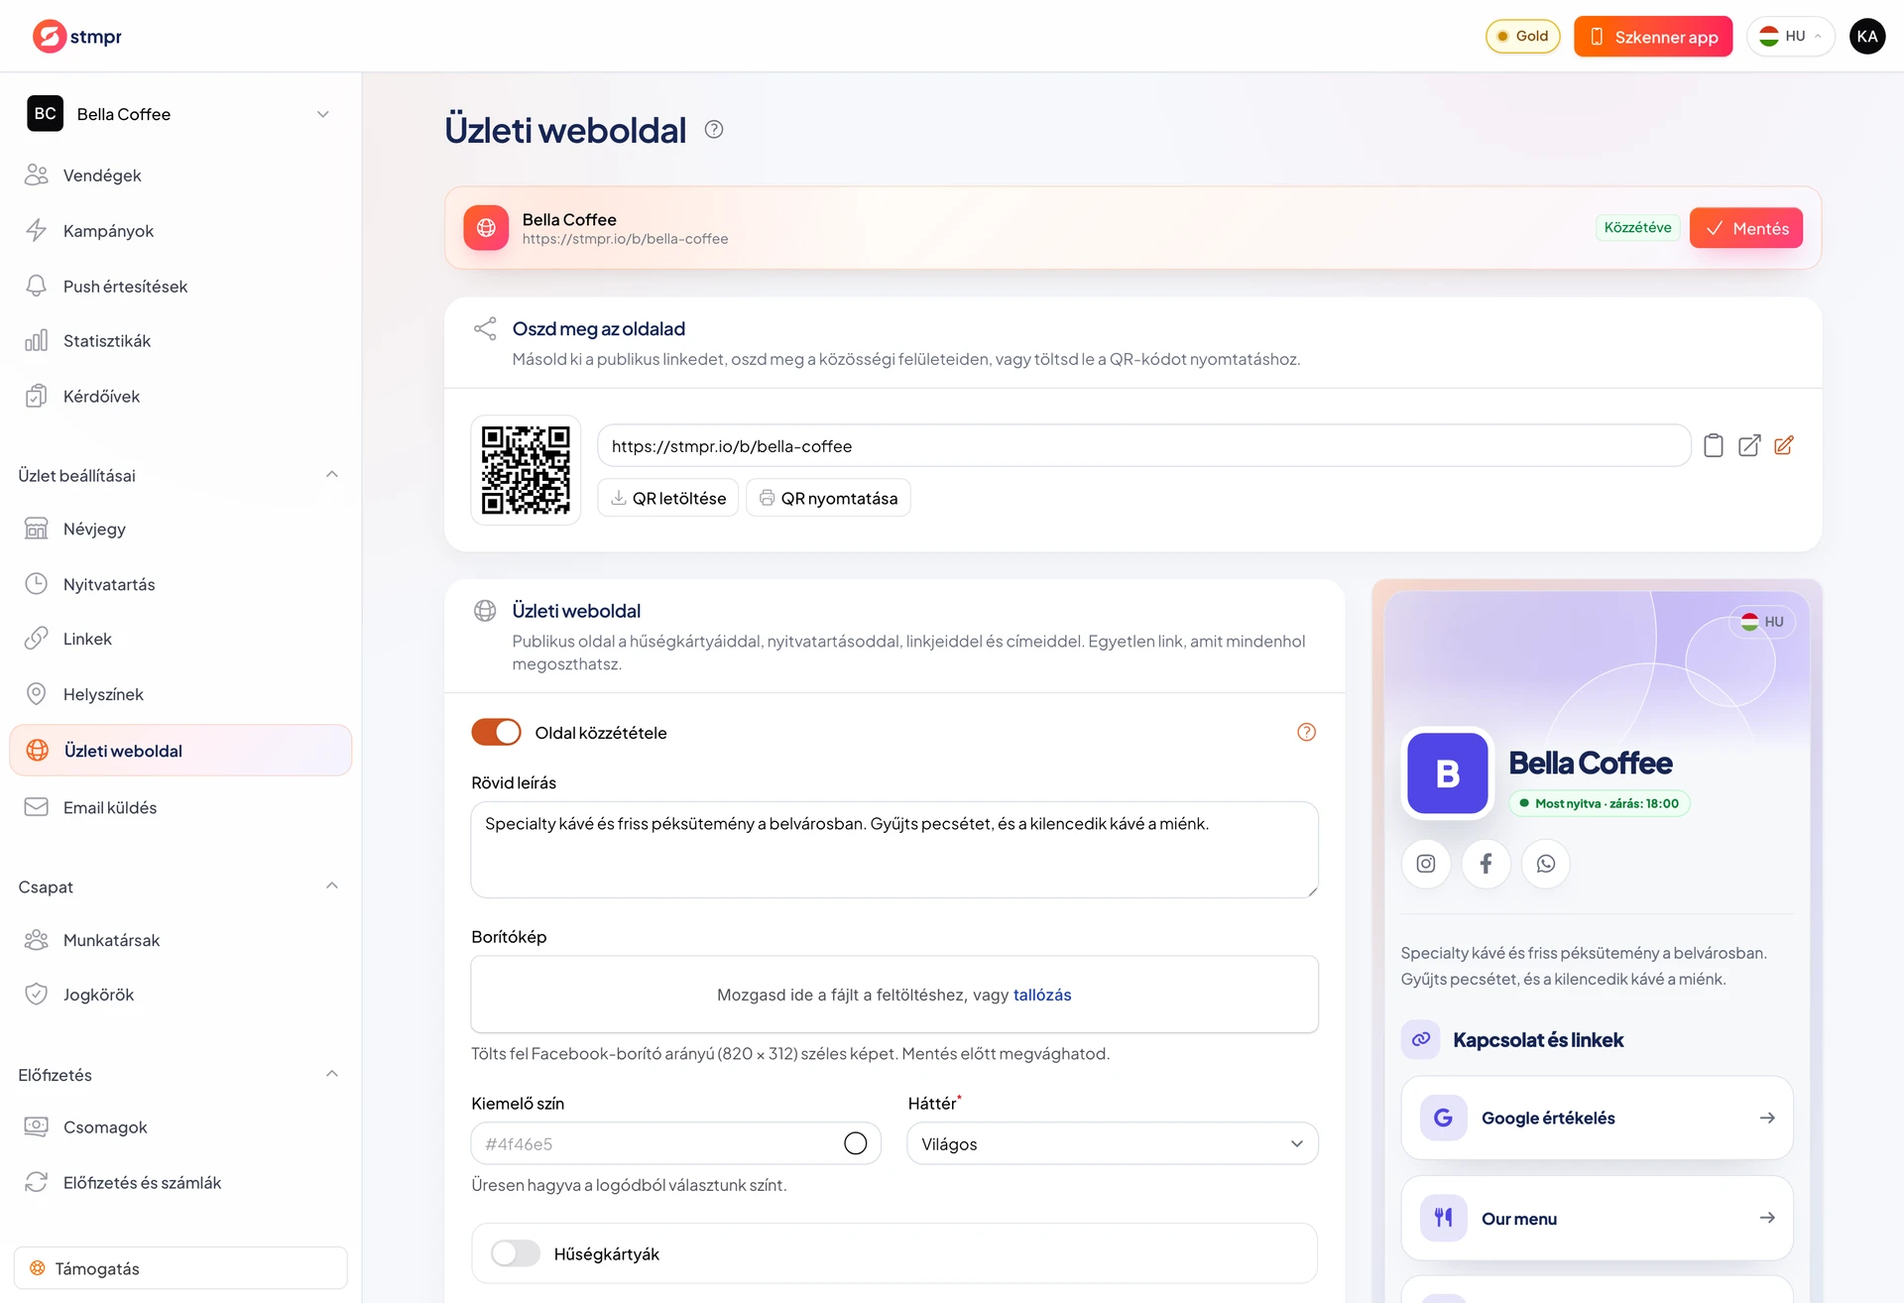The height and width of the screenshot is (1303, 1904).
Task: Open Our menu link in preview
Action: (1597, 1218)
